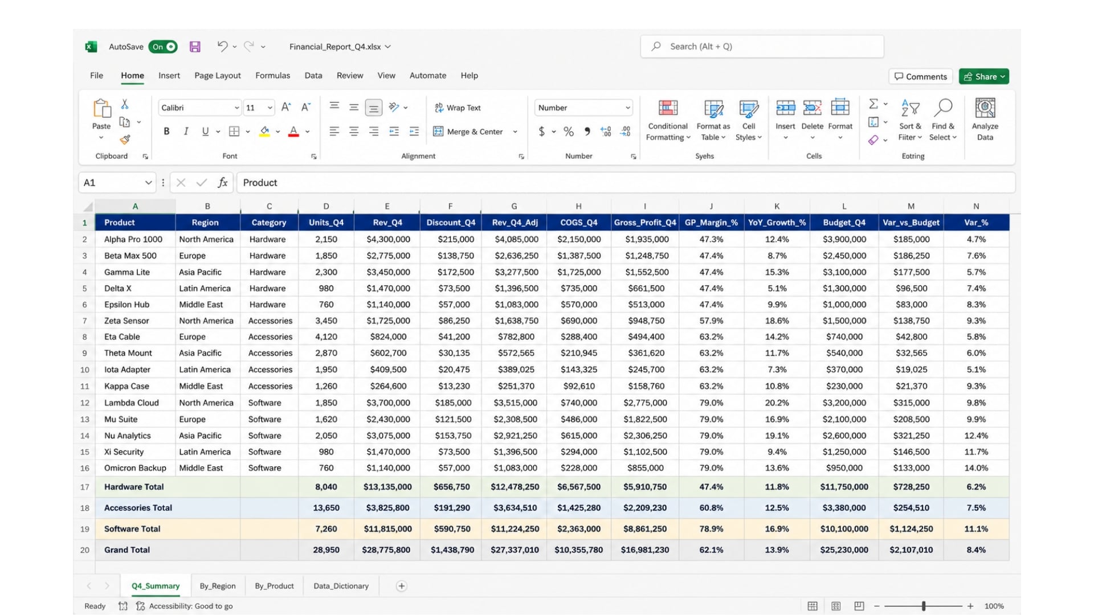Switch to Normal view in status bar
Image resolution: width=1094 pixels, height=615 pixels.
[813, 606]
